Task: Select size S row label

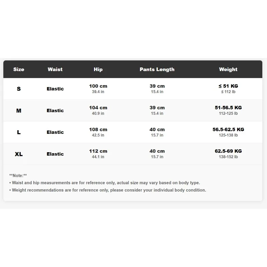Action: pos(19,89)
